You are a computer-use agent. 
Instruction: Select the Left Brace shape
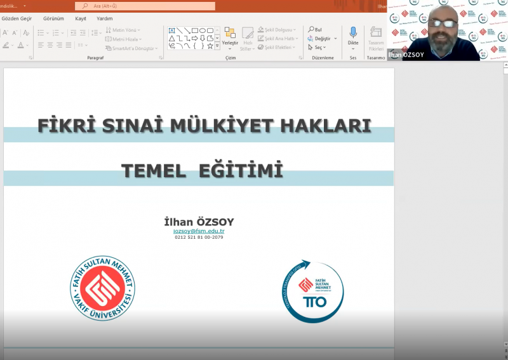point(195,46)
